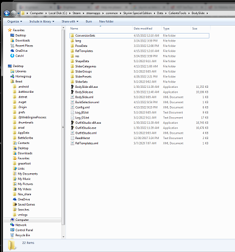Screen dimensions: 235x252
Task: Select the RefTemplates folder row
Action: pyautogui.click(x=139, y=51)
